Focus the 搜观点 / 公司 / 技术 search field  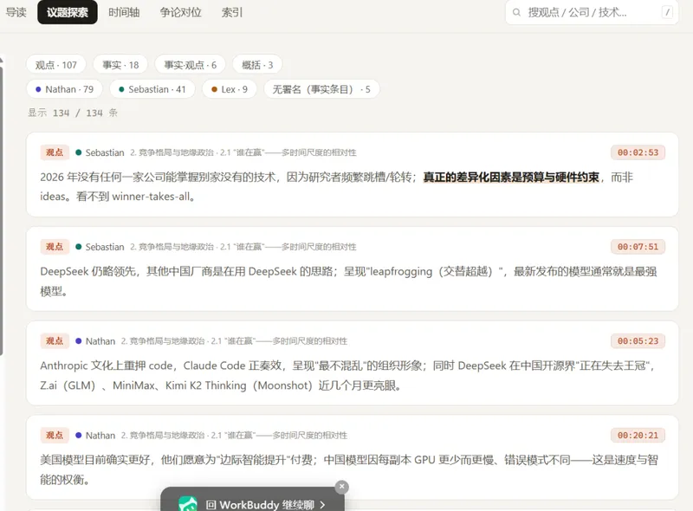pyautogui.click(x=592, y=12)
